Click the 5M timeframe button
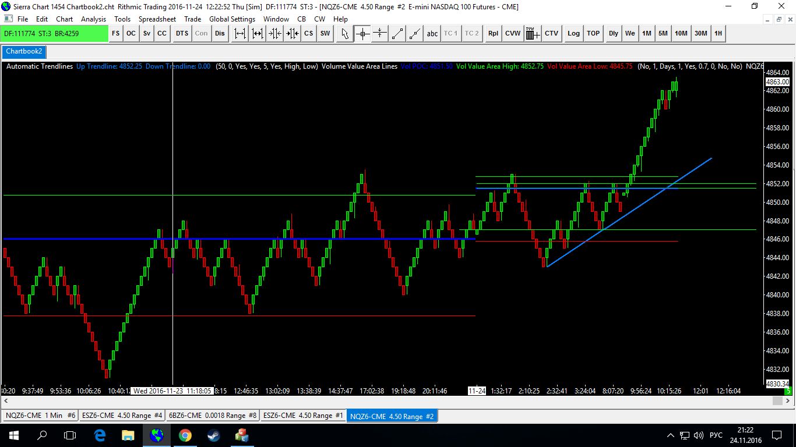Viewport: 796px width, 447px height. [x=663, y=34]
